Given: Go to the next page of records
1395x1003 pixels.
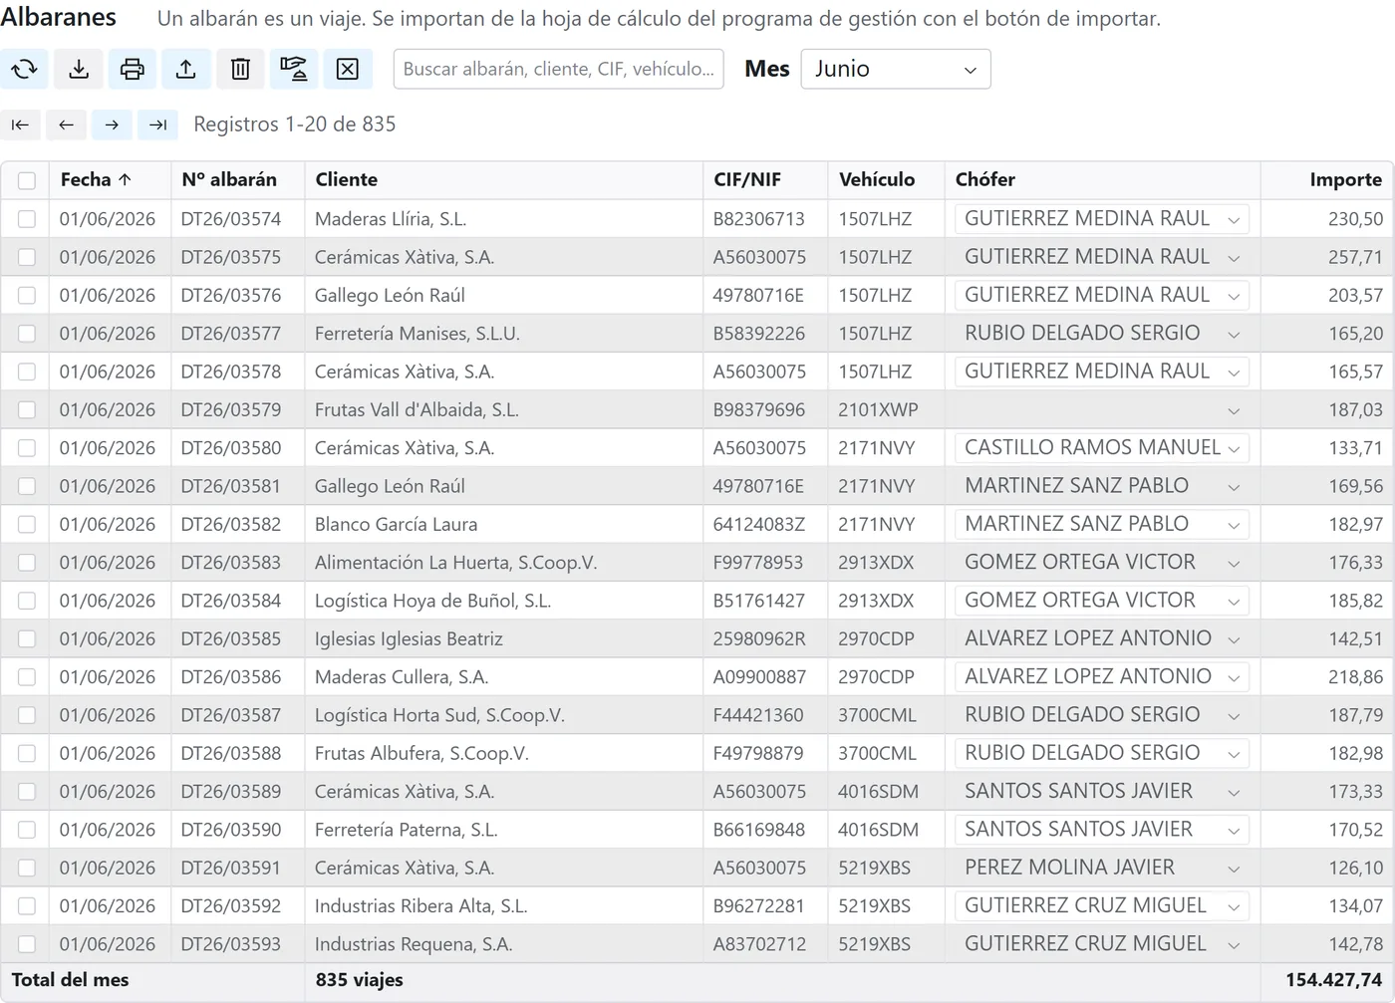Looking at the screenshot, I should 112,125.
